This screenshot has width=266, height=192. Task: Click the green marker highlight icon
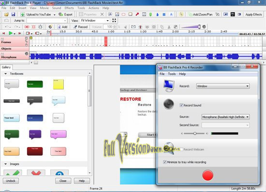(150, 14)
